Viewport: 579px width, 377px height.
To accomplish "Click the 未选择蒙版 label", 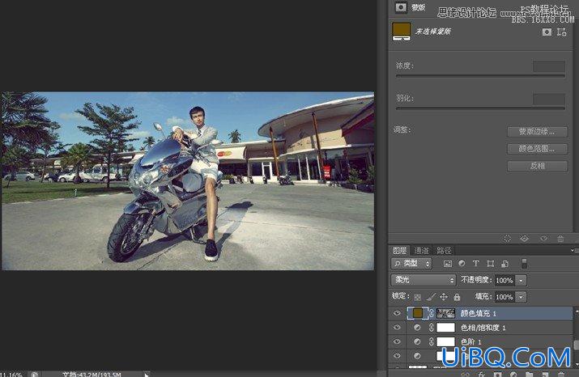I will 432,32.
